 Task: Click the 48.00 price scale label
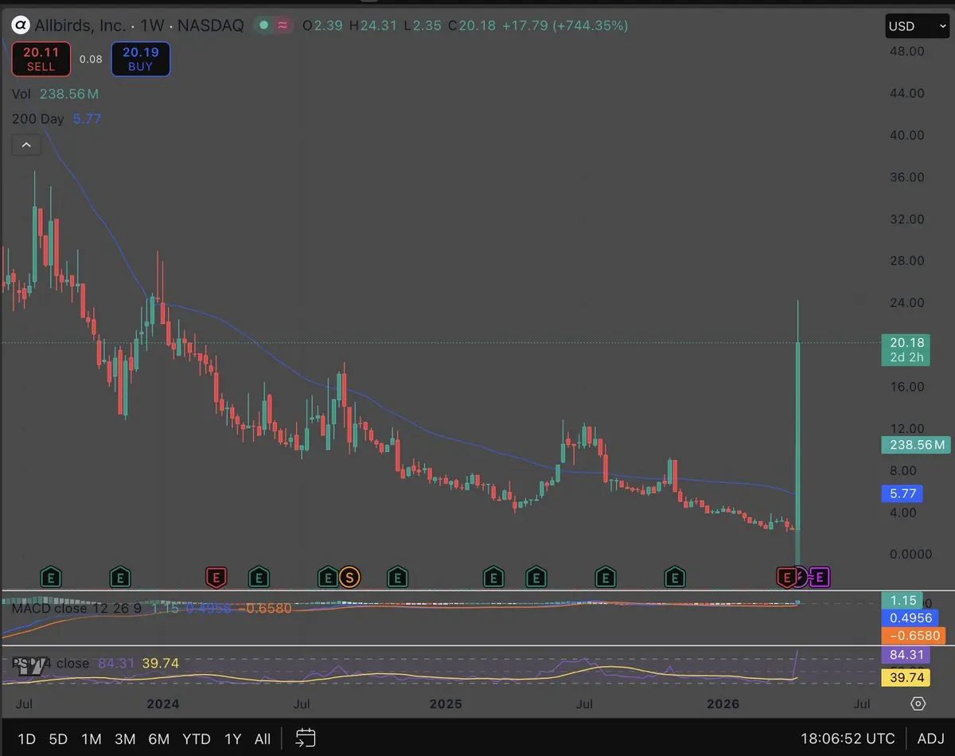point(907,51)
